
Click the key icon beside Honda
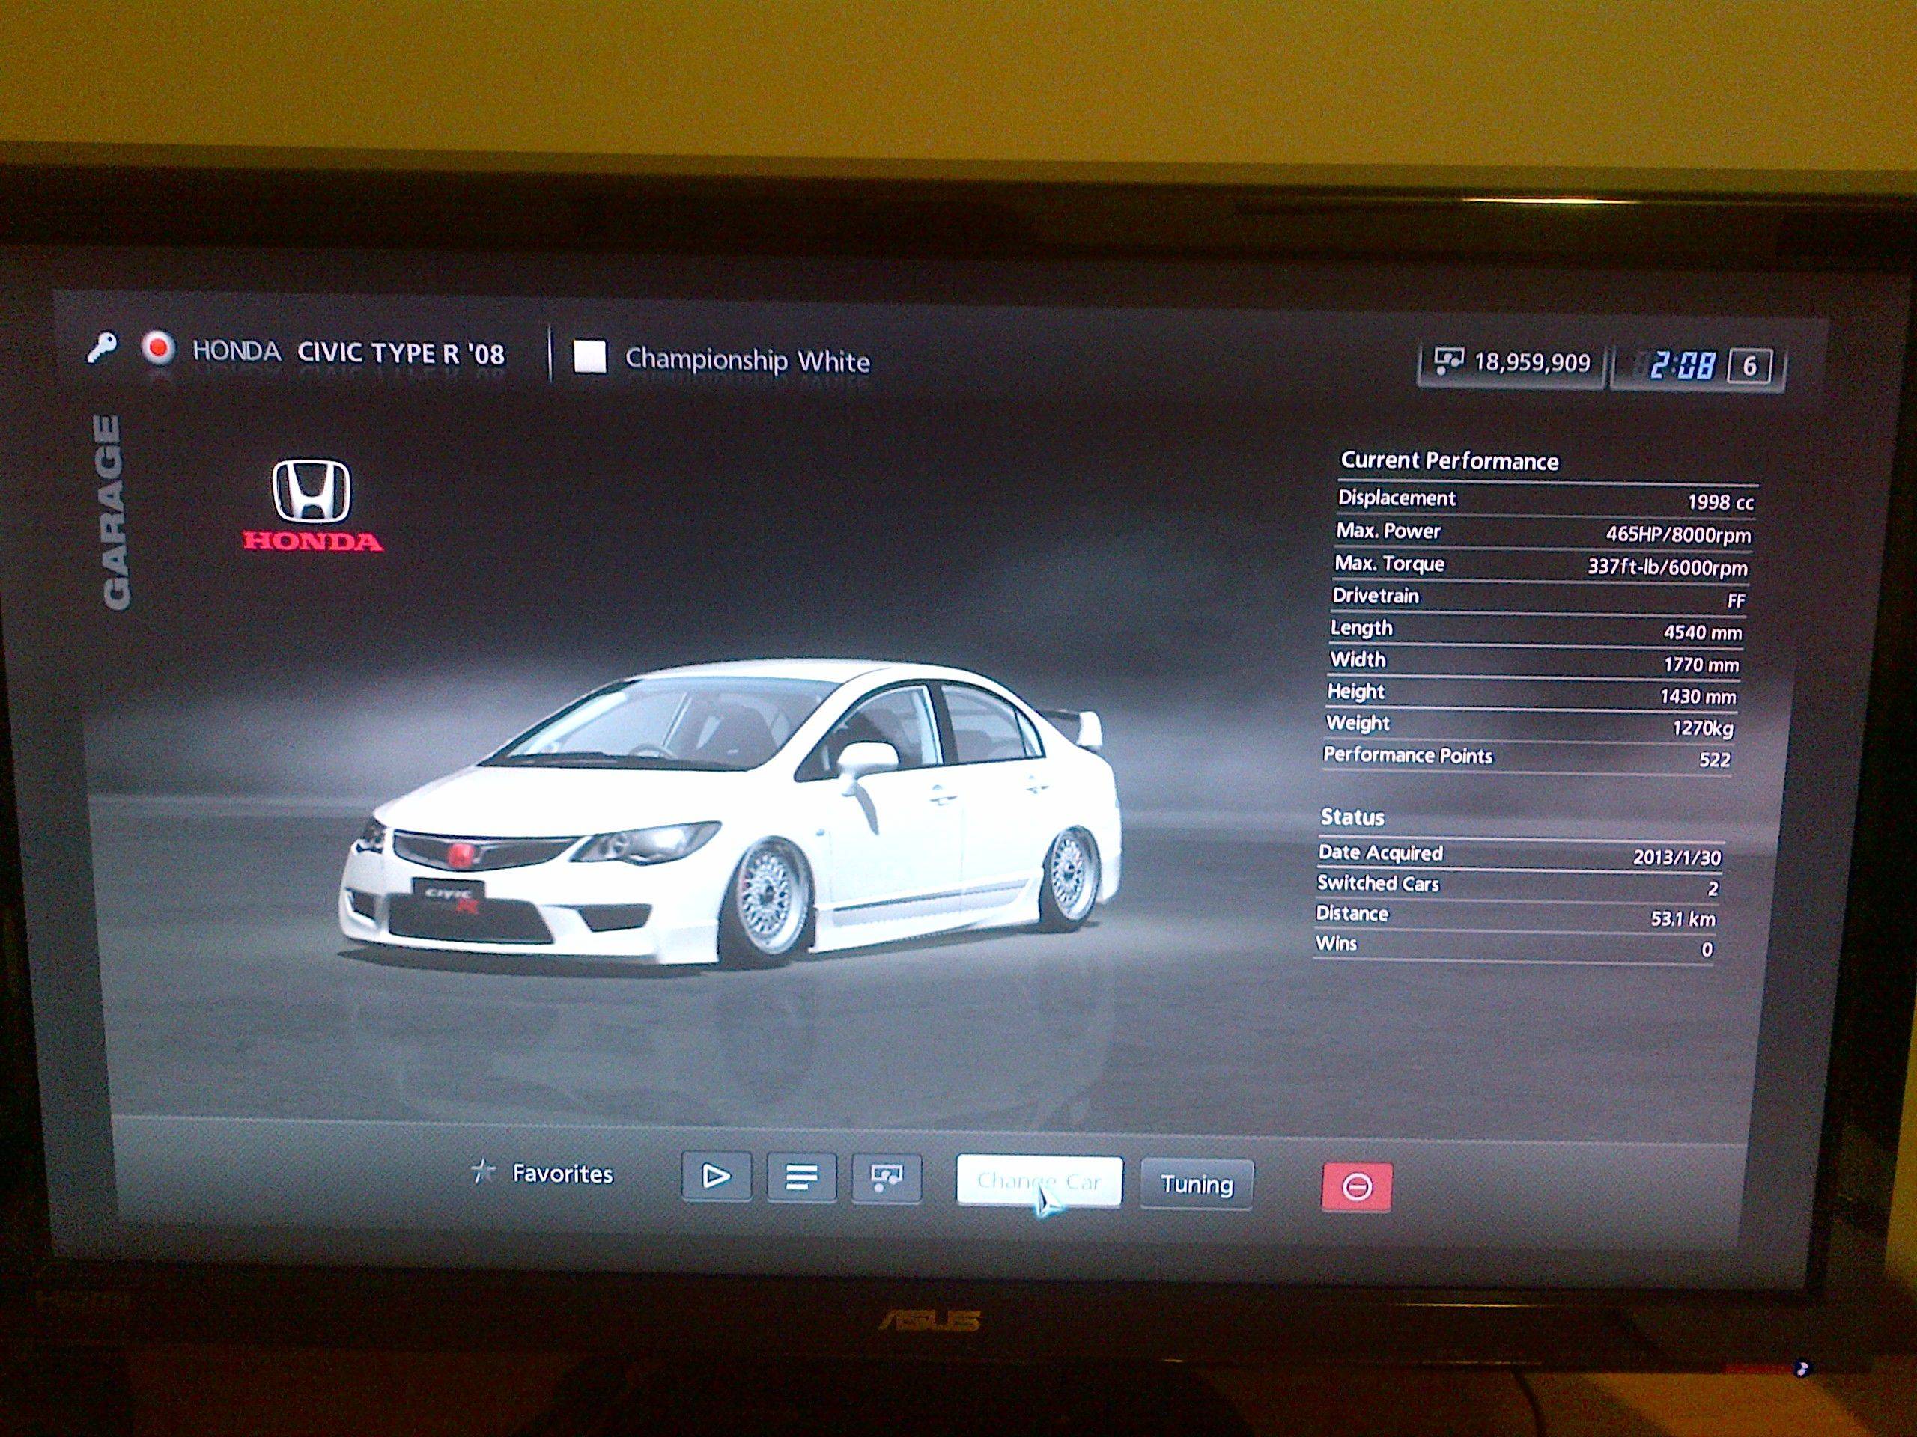(103, 349)
